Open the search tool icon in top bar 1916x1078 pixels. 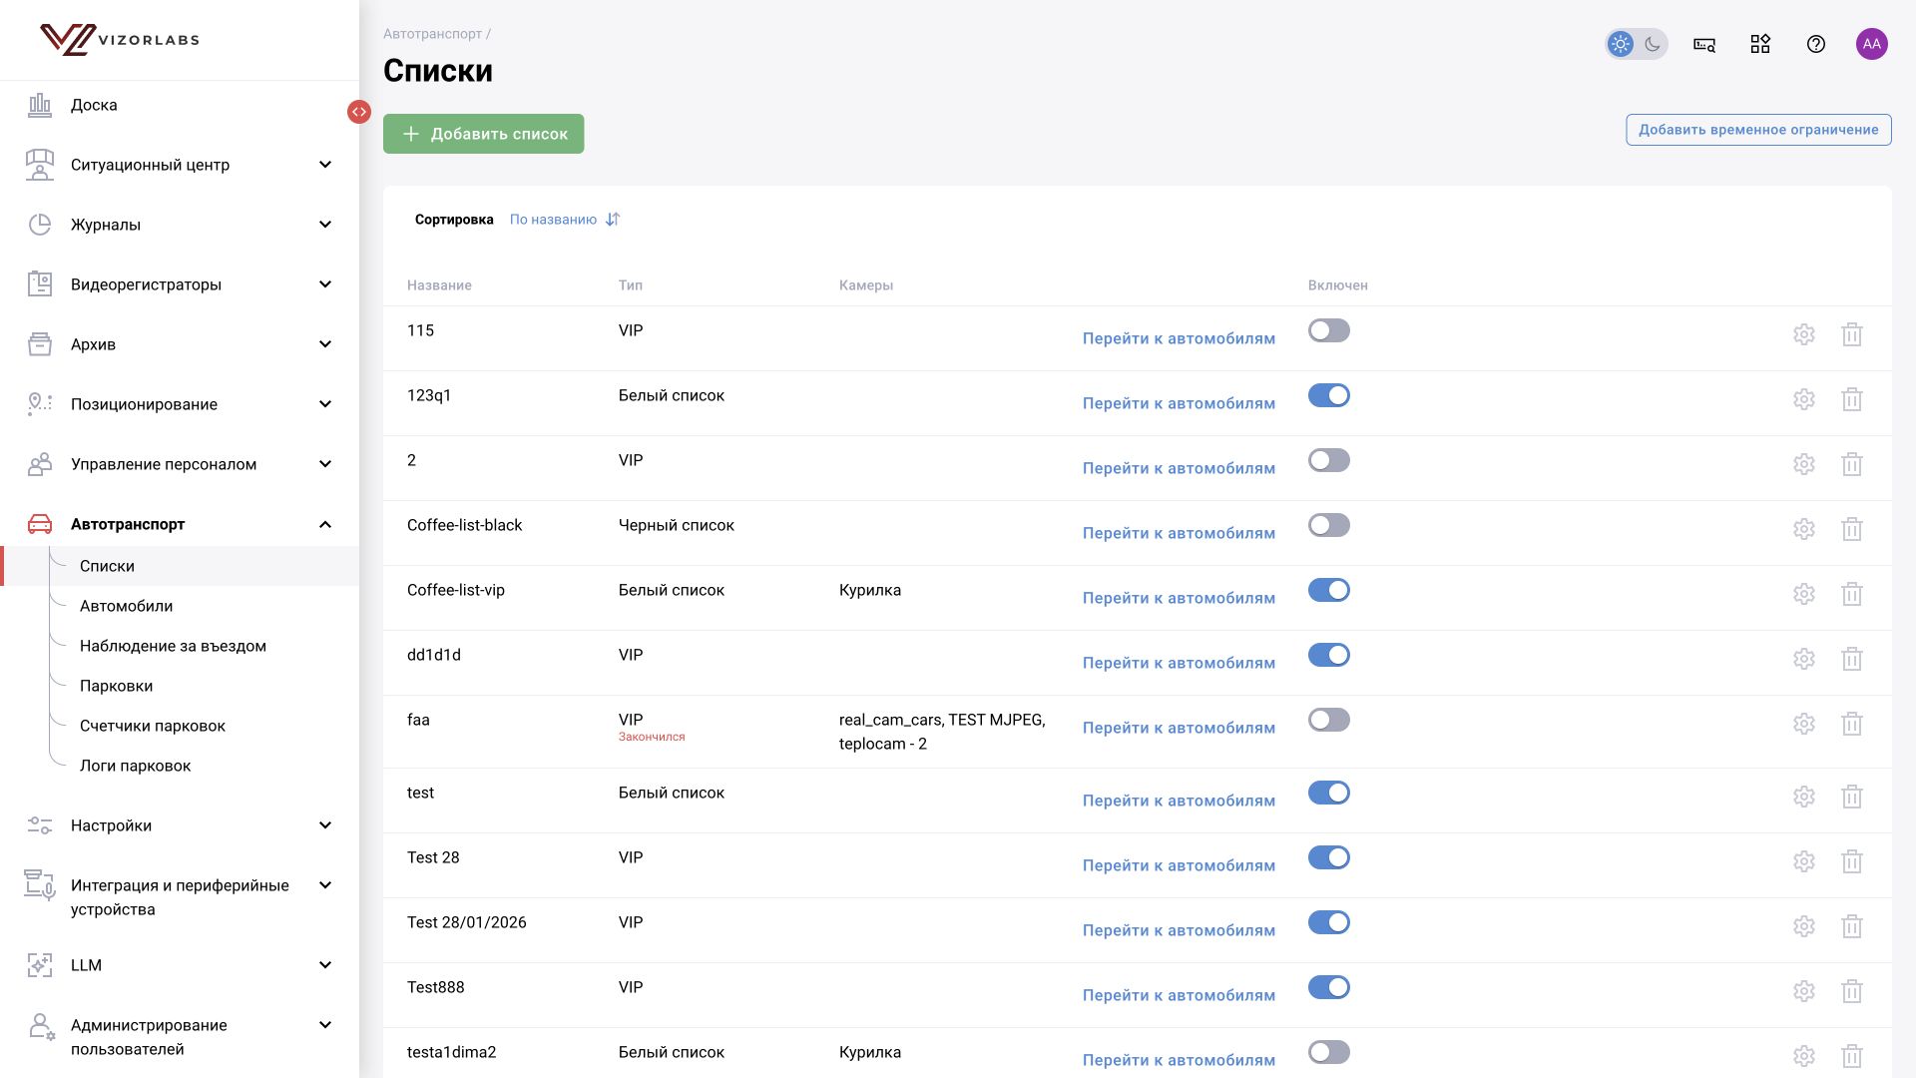point(1704,44)
